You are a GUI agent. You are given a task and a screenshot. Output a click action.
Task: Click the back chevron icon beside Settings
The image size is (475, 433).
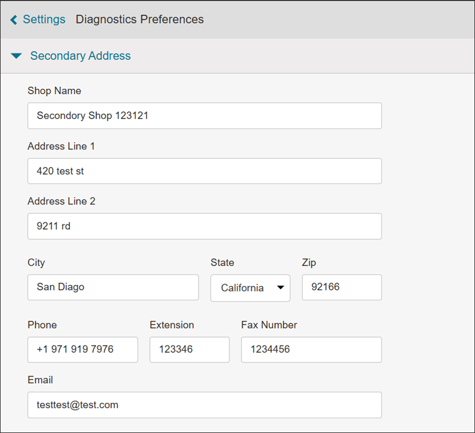point(14,20)
